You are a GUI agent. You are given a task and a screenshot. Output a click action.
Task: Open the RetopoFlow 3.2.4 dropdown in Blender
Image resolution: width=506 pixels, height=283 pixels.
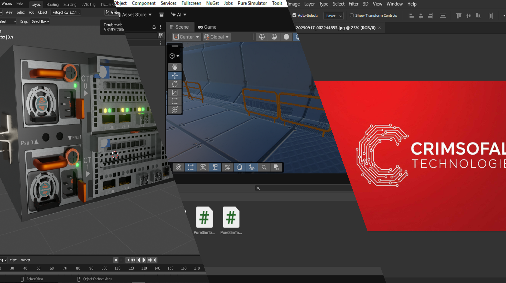pyautogui.click(x=66, y=12)
